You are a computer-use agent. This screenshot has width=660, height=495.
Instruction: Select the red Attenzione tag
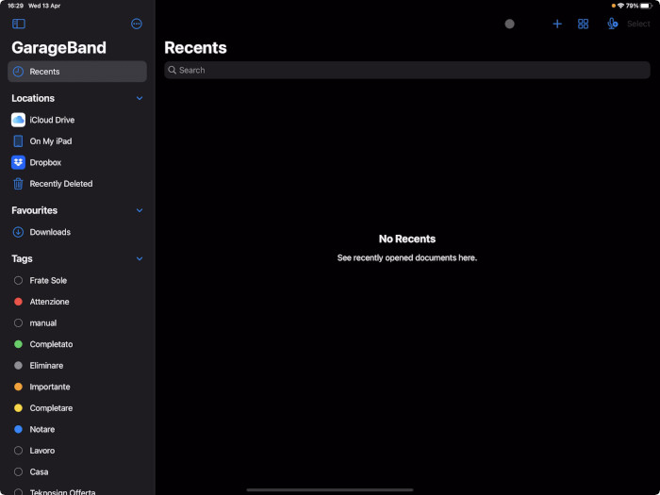(x=77, y=302)
